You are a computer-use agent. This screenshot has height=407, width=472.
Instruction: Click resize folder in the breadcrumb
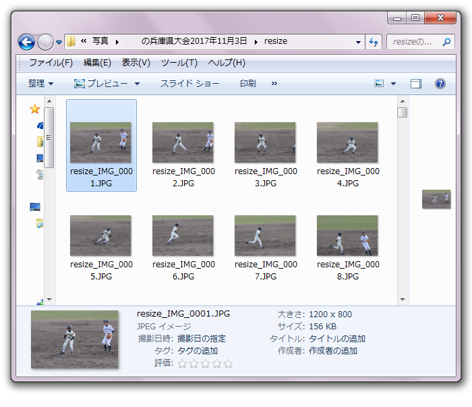pos(276,41)
